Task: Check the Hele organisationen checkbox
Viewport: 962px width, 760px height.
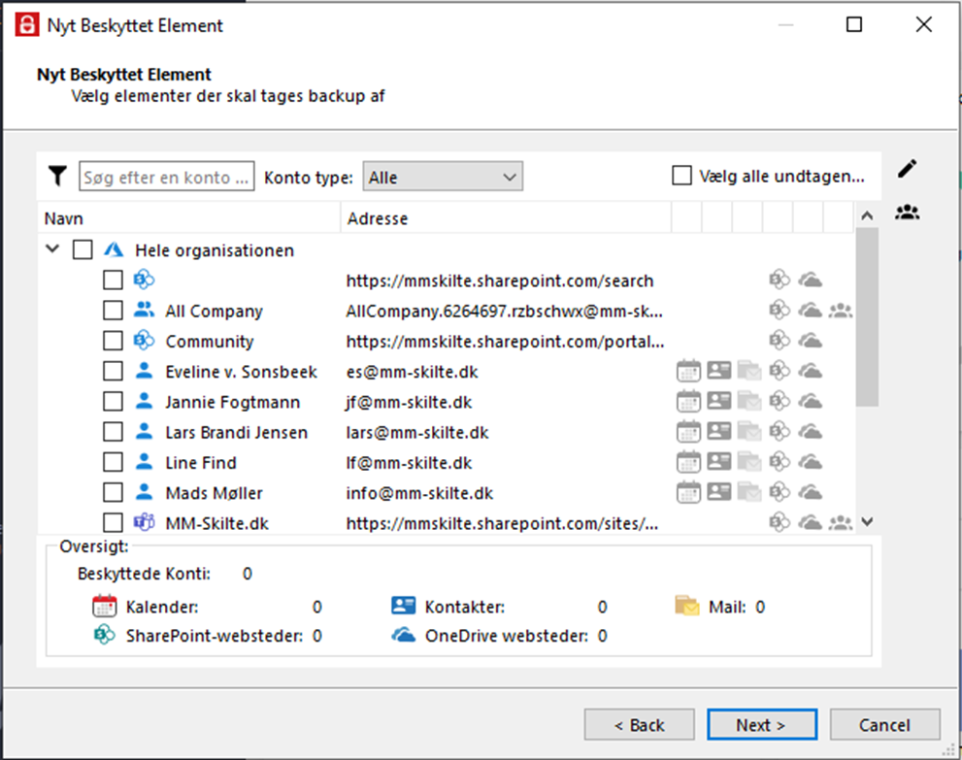Action: [83, 249]
